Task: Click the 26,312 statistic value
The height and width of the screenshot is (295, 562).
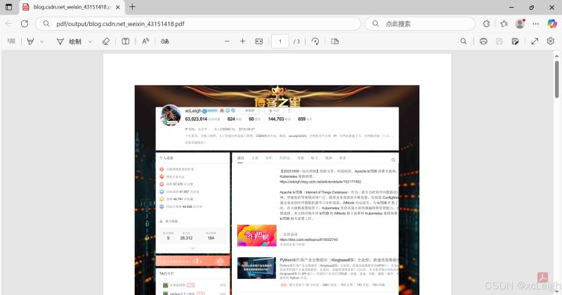Action: 186,238
